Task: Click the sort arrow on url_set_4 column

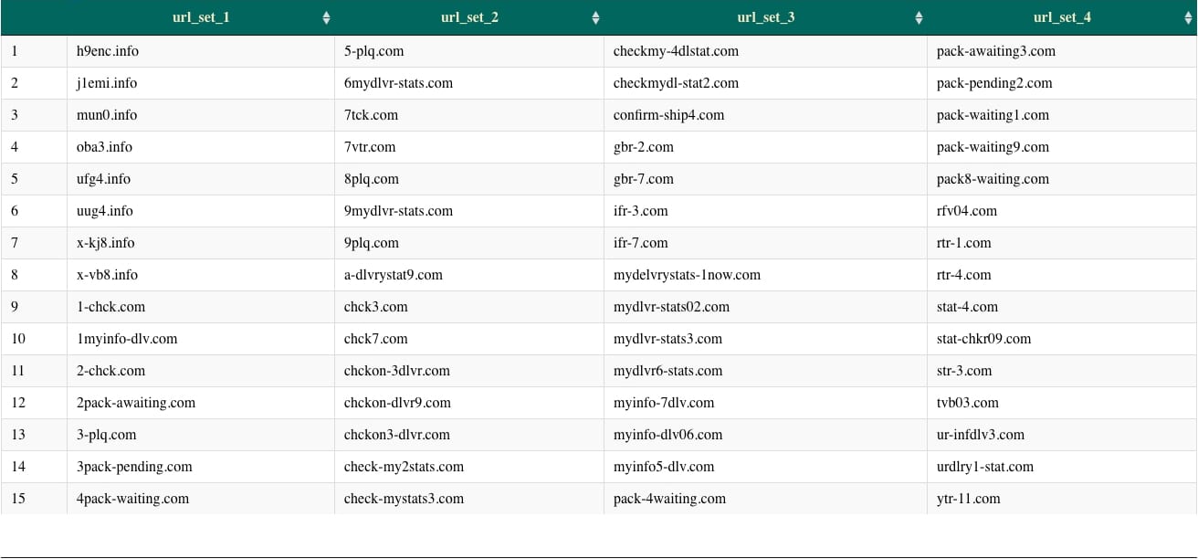Action: 1187,16
